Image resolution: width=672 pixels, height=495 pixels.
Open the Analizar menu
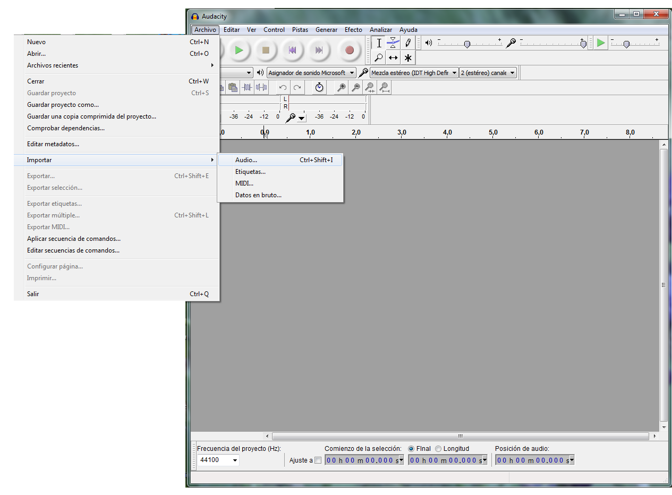[381, 30]
